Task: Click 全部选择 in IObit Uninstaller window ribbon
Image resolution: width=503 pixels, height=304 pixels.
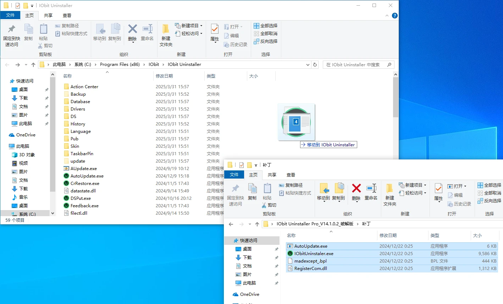Action: click(266, 26)
